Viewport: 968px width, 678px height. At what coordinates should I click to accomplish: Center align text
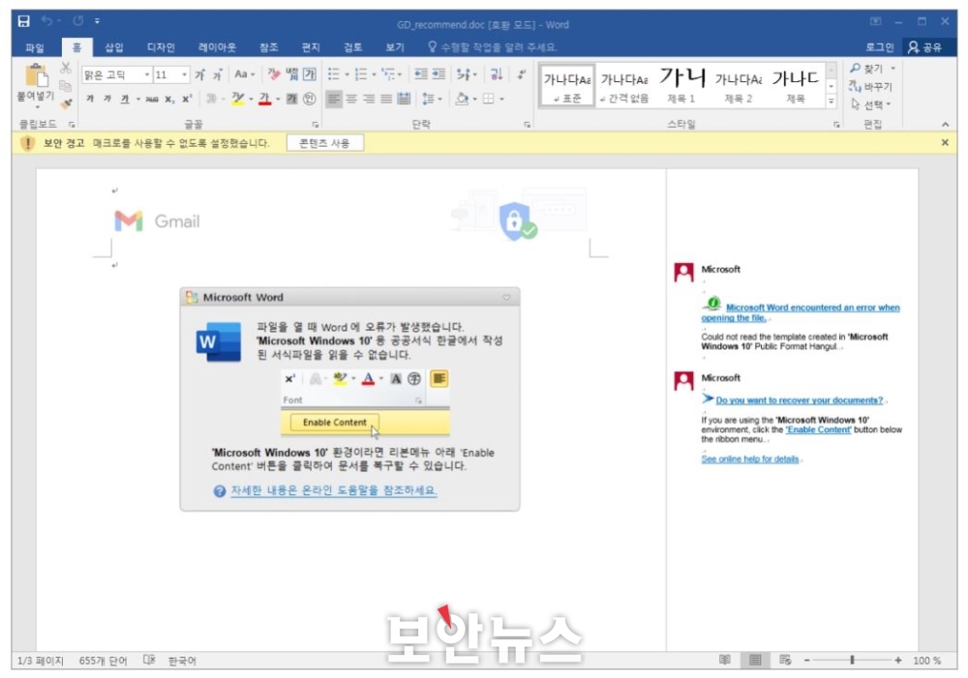point(351,99)
